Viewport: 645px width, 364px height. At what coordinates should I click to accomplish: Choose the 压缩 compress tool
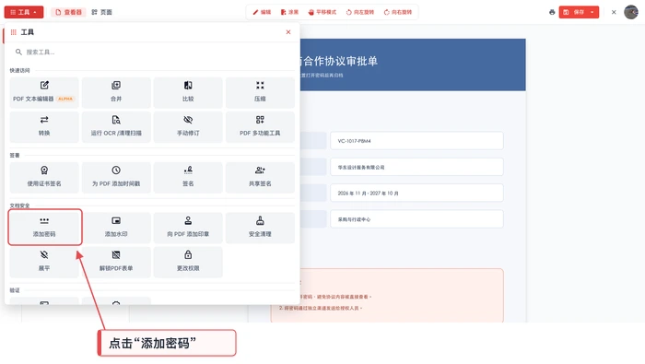point(260,92)
